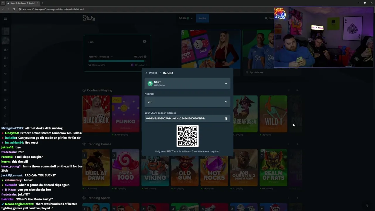Click the Continue Playing history icon
This screenshot has height=211, width=375.
[x=84, y=90]
